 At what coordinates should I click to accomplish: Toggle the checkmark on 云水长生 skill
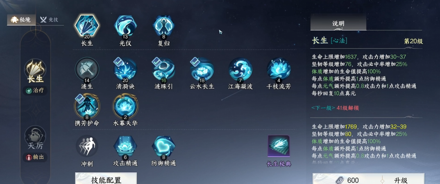click(194, 62)
